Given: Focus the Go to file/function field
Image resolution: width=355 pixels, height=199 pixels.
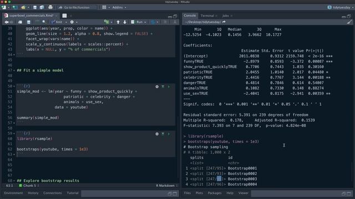Looking at the screenshot, I should point(77,7).
